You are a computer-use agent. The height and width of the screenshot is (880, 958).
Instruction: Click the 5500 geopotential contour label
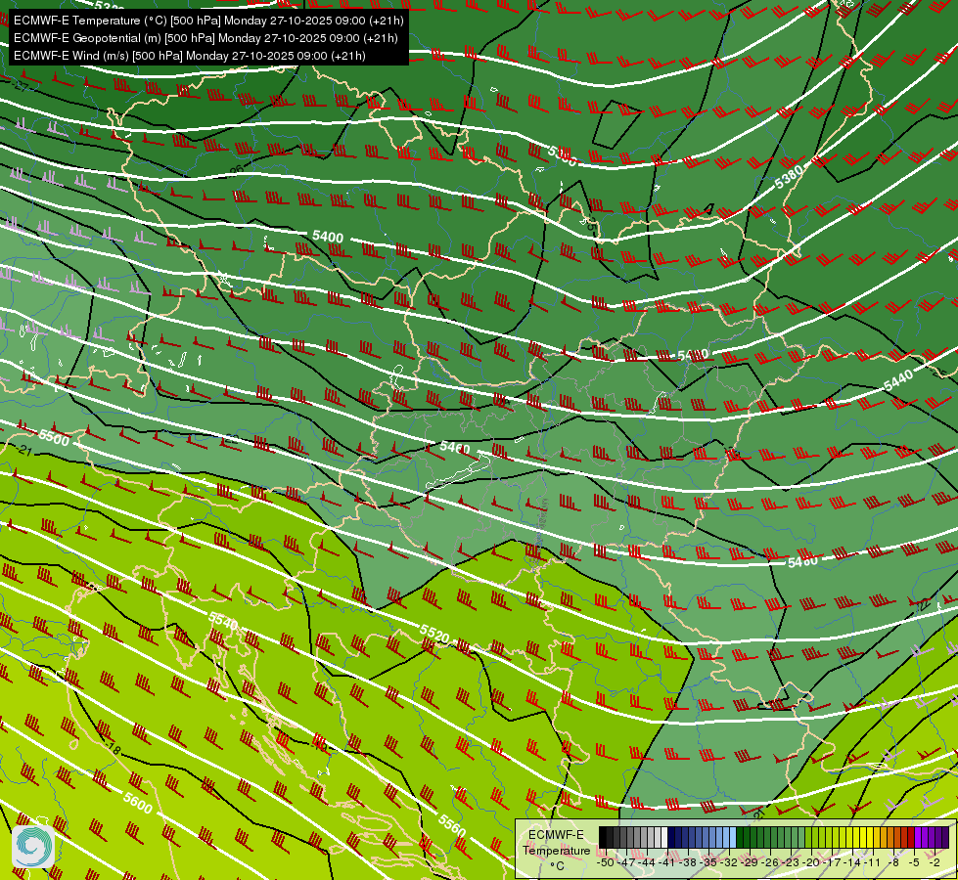click(54, 437)
